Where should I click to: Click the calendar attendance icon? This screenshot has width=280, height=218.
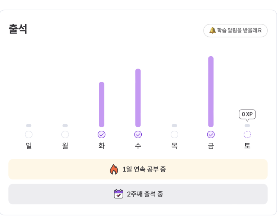118,194
